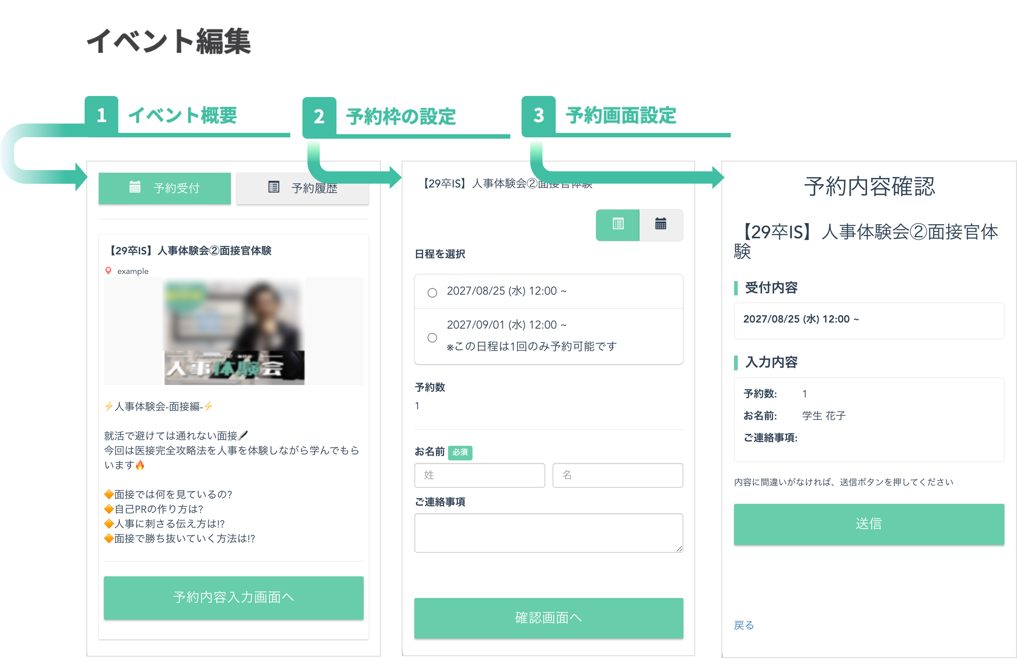Click step number 1 badge
1017x659 pixels.
(101, 115)
